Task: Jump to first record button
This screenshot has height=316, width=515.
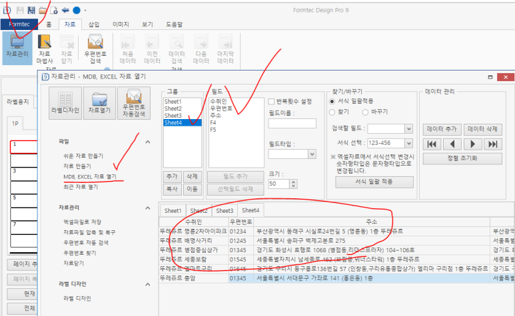Action: click(432, 144)
